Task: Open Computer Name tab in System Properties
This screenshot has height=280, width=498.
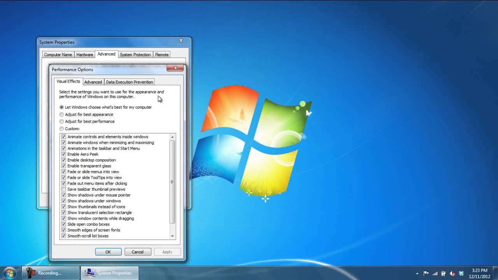Action: coord(58,55)
